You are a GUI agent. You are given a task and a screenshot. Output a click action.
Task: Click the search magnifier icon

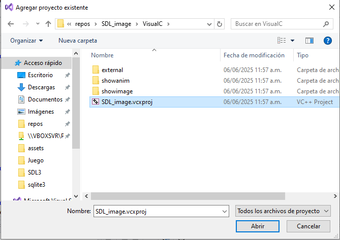click(x=326, y=24)
